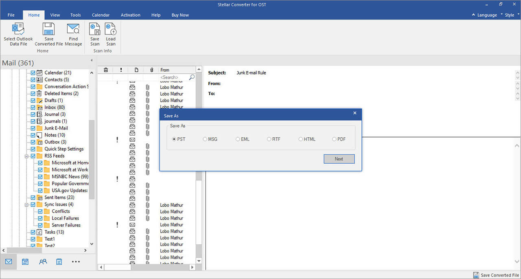Click the Deleted Items trash folder icon
The image size is (521, 279).
[x=39, y=94]
